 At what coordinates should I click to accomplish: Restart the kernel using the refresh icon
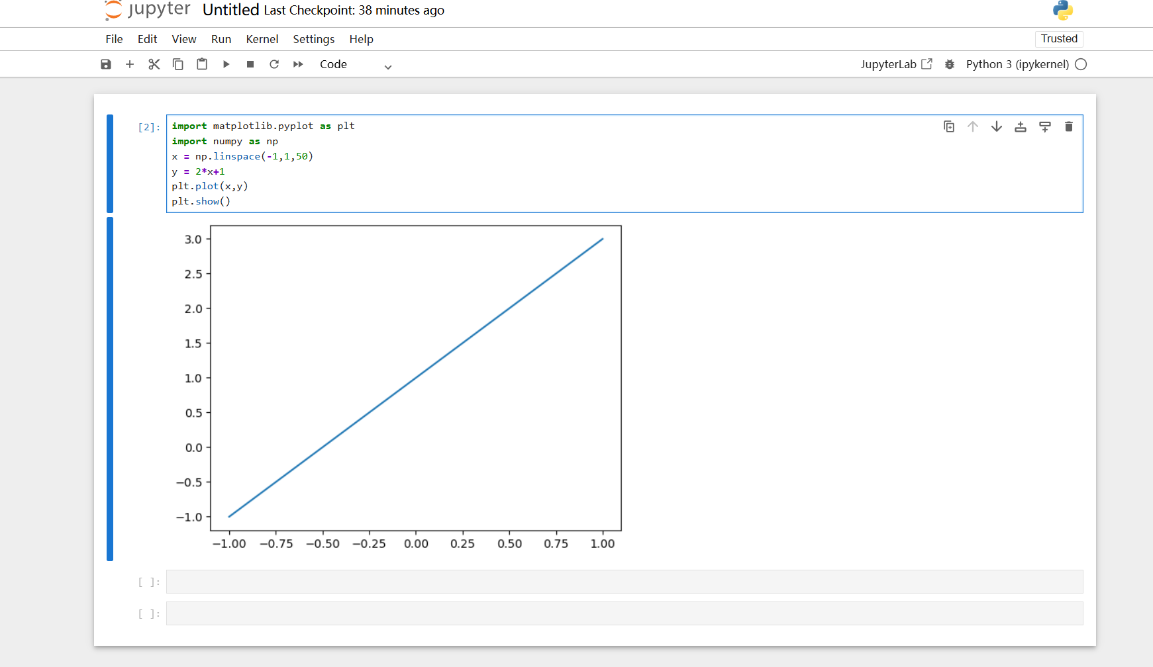274,64
